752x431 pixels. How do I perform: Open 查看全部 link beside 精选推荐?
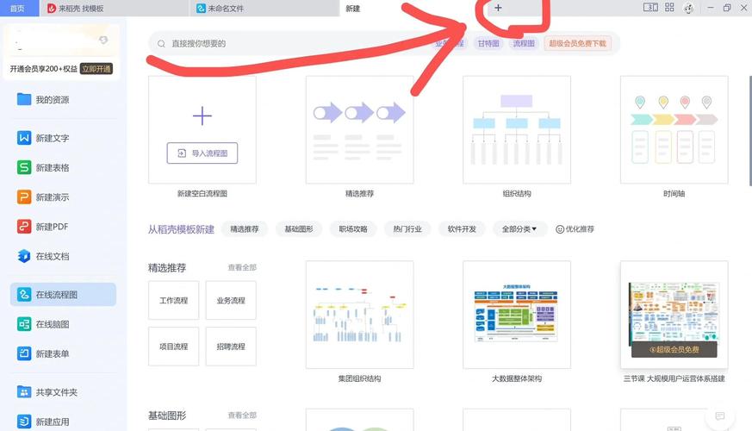pyautogui.click(x=242, y=267)
